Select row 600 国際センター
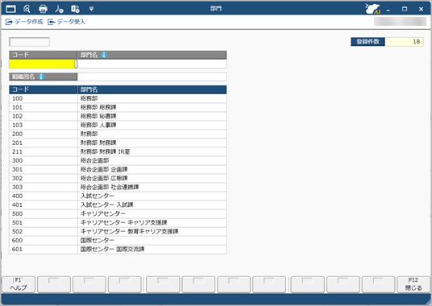The height and width of the screenshot is (306, 432). [118, 240]
